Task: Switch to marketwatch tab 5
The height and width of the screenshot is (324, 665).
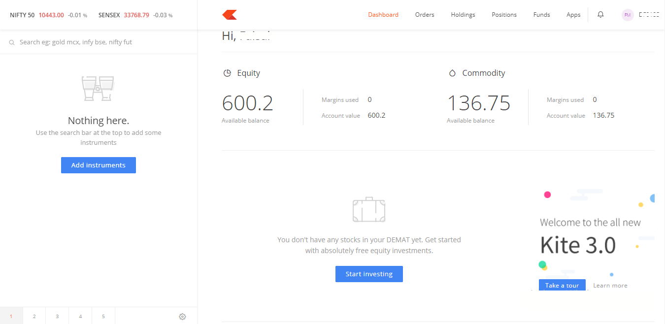Action: [103, 316]
